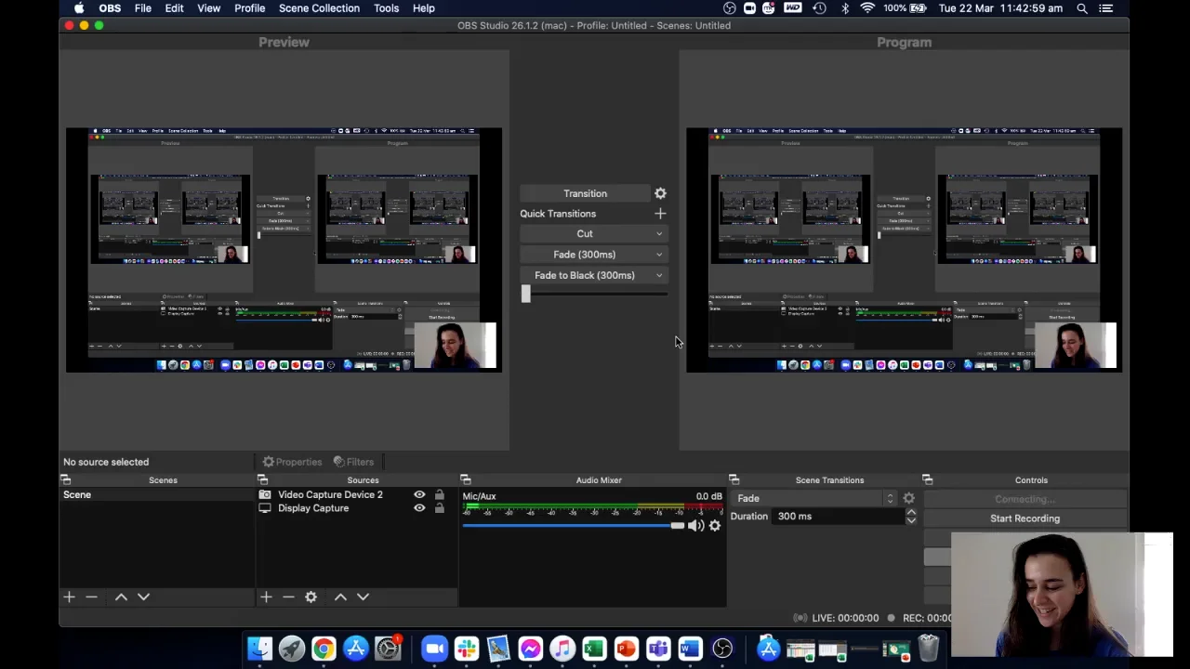This screenshot has height=669, width=1190.
Task: Hide Video Capture Device 2 source
Action: pyautogui.click(x=419, y=495)
